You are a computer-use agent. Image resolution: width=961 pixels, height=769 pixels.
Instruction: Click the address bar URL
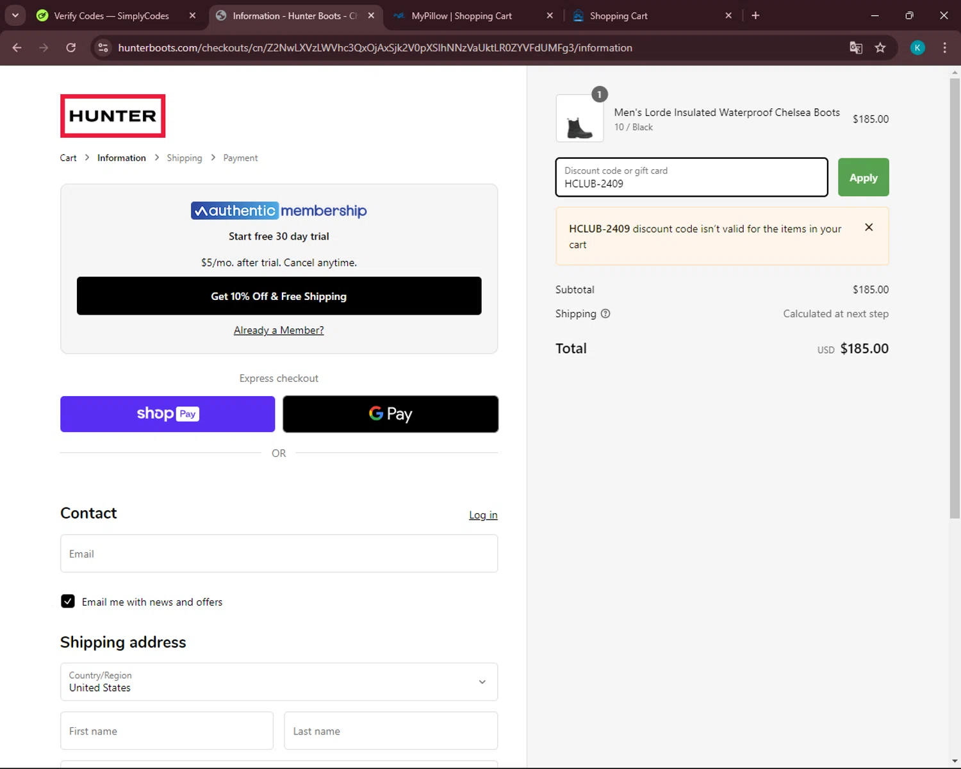pyautogui.click(x=375, y=47)
